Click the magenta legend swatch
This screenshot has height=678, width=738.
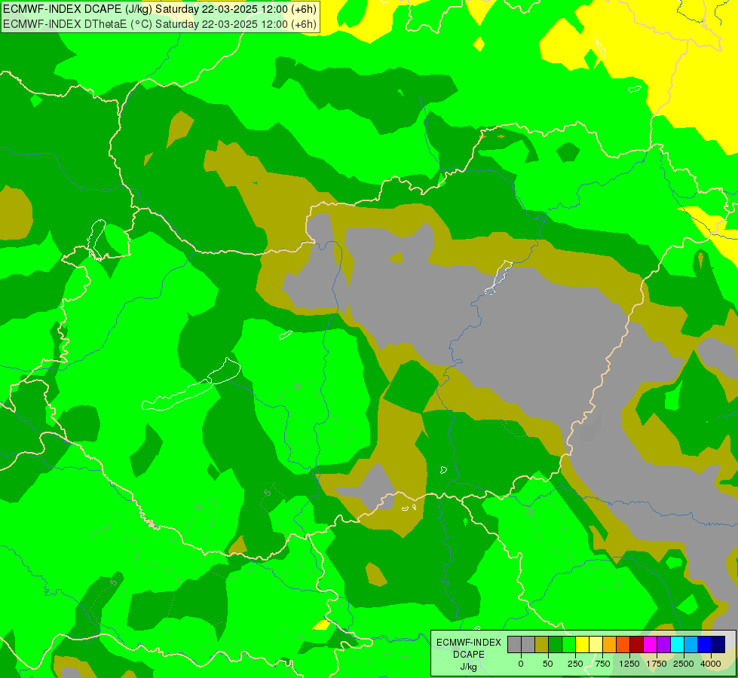[x=650, y=644]
